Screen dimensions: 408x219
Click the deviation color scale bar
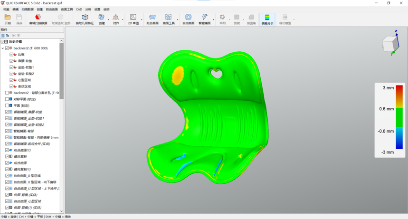pyautogui.click(x=399, y=117)
